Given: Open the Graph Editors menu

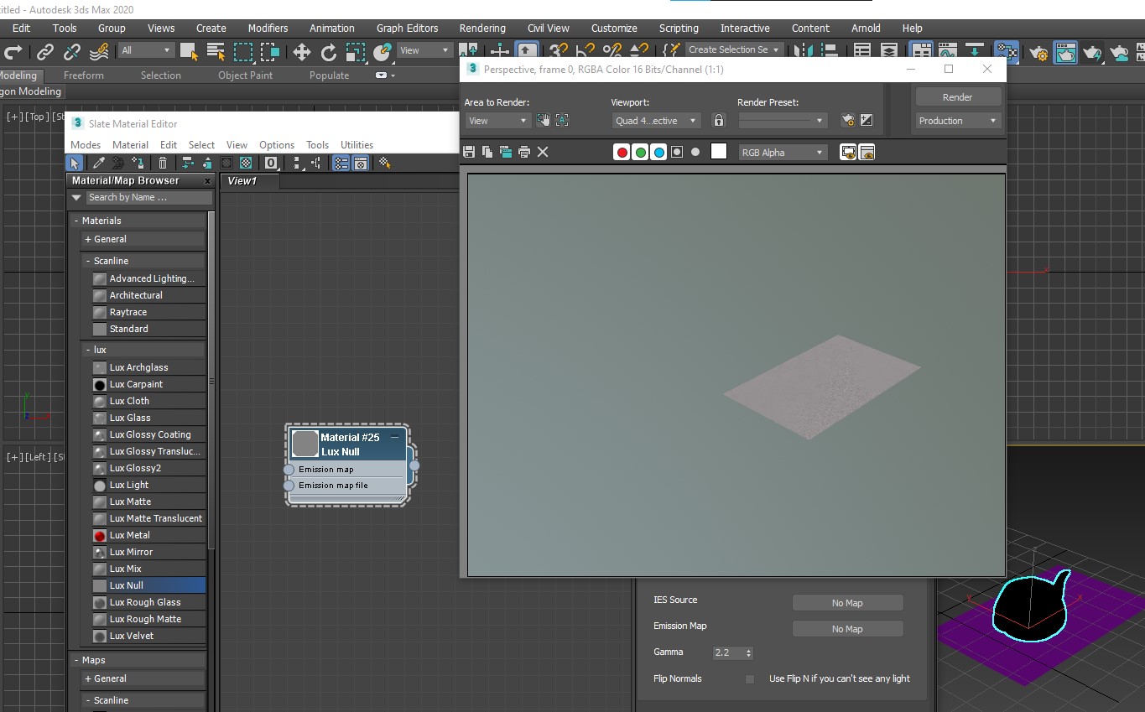Looking at the screenshot, I should tap(407, 28).
